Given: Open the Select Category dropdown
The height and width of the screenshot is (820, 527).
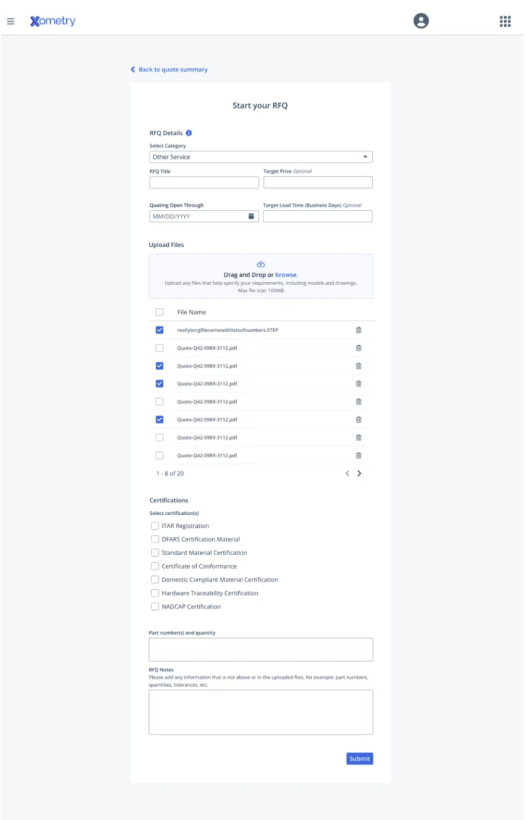Looking at the screenshot, I should pyautogui.click(x=261, y=157).
